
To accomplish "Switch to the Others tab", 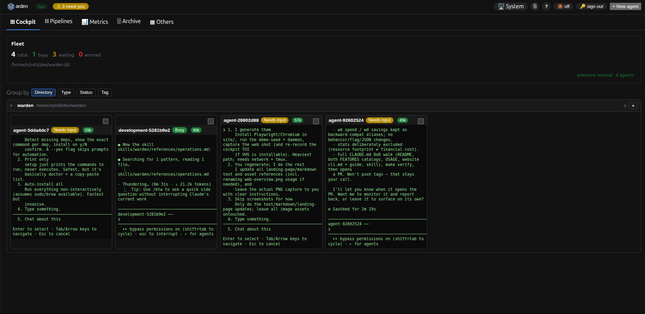I will (162, 22).
